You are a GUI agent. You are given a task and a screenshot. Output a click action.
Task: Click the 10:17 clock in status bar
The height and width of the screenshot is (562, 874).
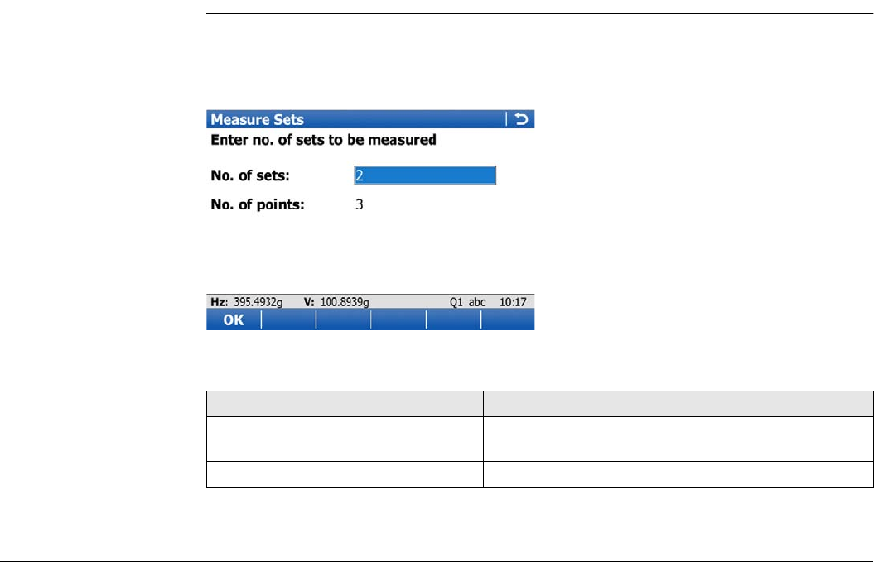tap(513, 302)
